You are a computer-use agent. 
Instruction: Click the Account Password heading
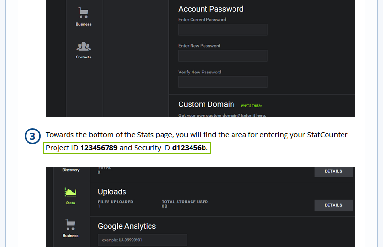pyautogui.click(x=211, y=9)
